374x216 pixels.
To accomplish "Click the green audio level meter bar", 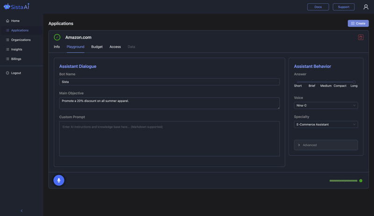I will click(343, 181).
